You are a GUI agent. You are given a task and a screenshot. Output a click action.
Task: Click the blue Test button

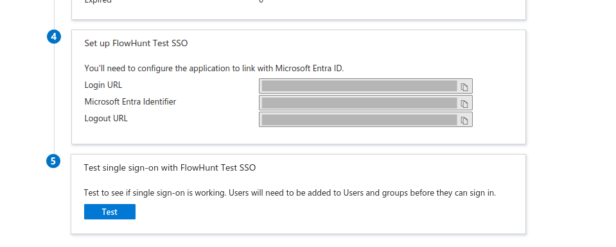coord(110,212)
